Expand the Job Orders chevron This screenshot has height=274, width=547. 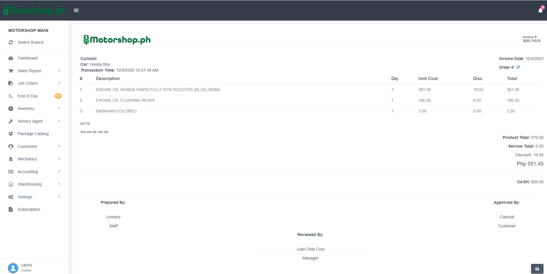(x=59, y=83)
